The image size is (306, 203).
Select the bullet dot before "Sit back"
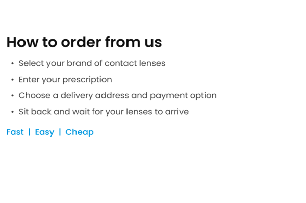tap(12, 112)
